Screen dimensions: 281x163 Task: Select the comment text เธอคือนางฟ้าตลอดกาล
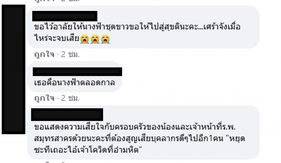point(74,83)
